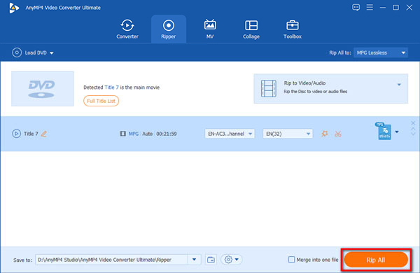420x273 pixels.
Task: Open the enhance effects star icon
Action: (x=324, y=134)
